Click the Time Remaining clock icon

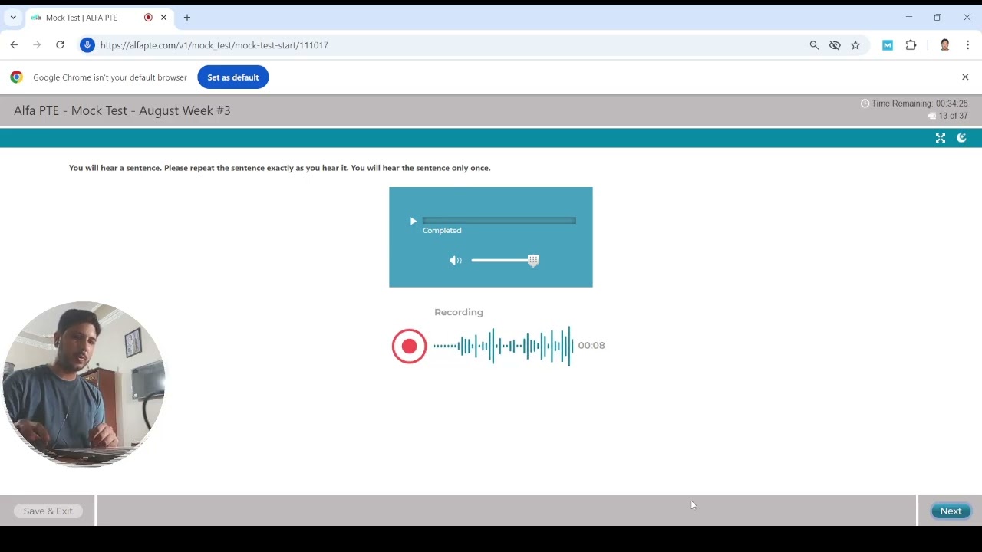tap(865, 103)
